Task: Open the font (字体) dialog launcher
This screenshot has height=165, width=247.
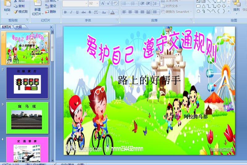Action: click(117, 20)
